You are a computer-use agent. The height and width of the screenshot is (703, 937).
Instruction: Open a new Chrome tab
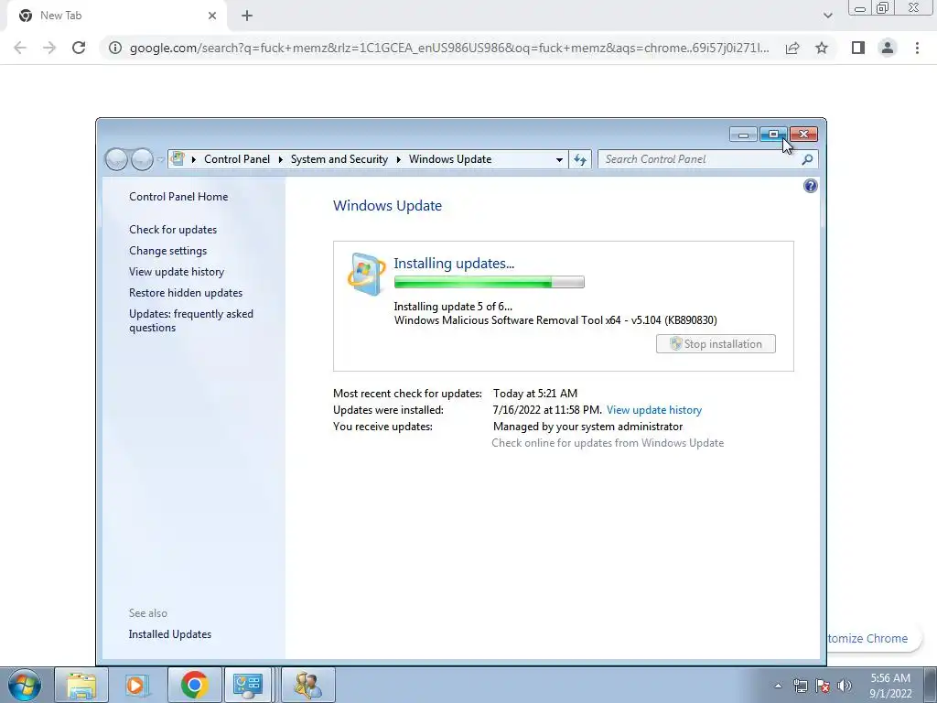(247, 16)
